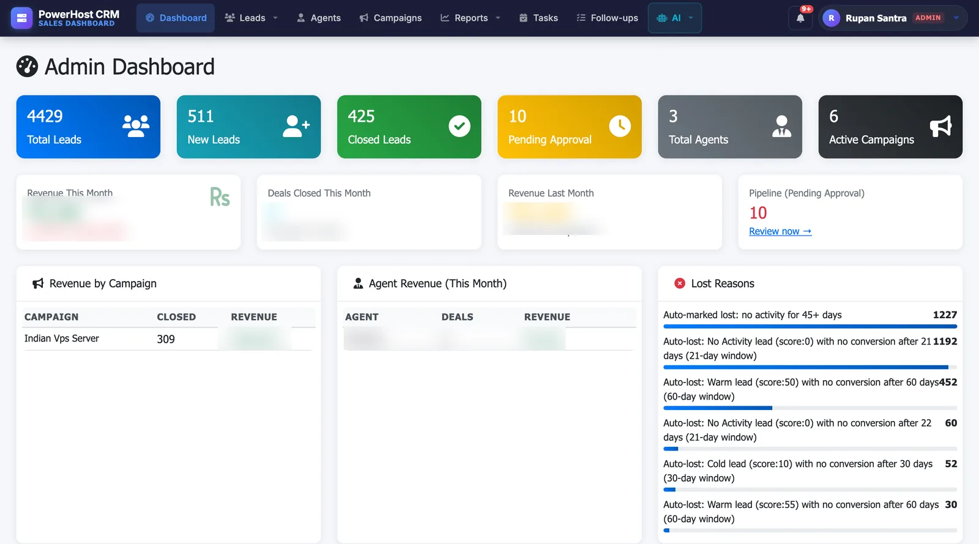
Task: Open the Rupan Santra account dropdown
Action: pyautogui.click(x=893, y=18)
